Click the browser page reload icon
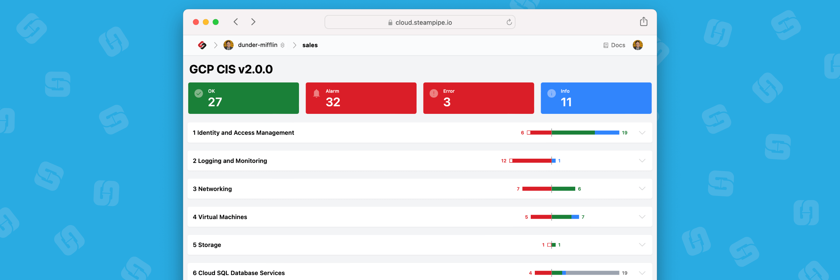 click(x=509, y=22)
